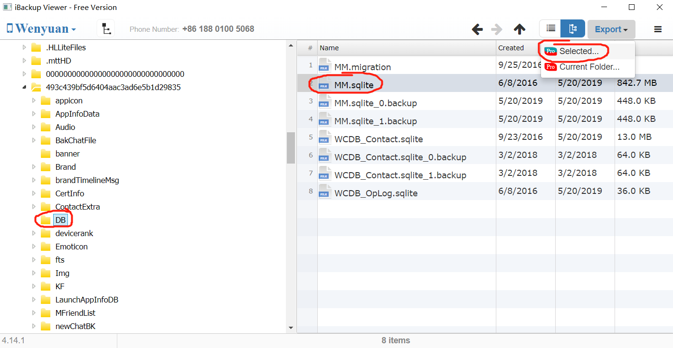Select the brandTimelineMsg folder
The height and width of the screenshot is (348, 673).
(x=87, y=180)
